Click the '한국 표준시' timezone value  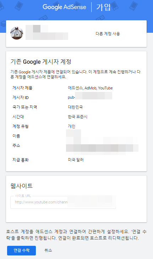(78, 116)
